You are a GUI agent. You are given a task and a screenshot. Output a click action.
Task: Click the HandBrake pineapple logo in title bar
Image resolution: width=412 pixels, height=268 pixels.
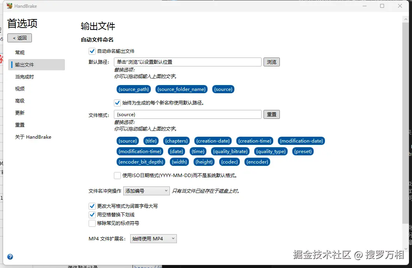click(x=9, y=6)
